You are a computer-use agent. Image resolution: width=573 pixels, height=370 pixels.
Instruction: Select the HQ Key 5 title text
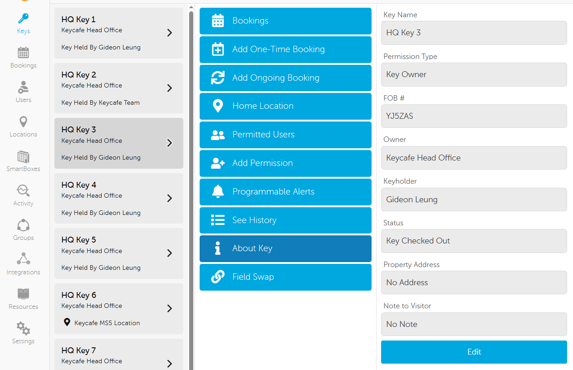[78, 240]
